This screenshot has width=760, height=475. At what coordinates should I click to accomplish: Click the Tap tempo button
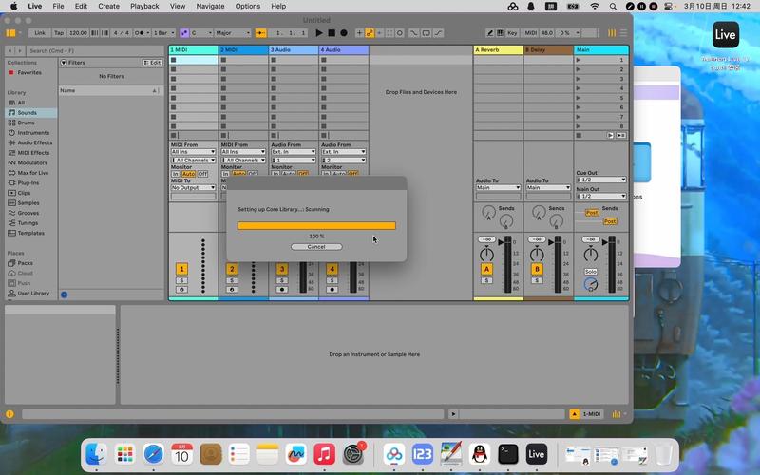point(59,33)
